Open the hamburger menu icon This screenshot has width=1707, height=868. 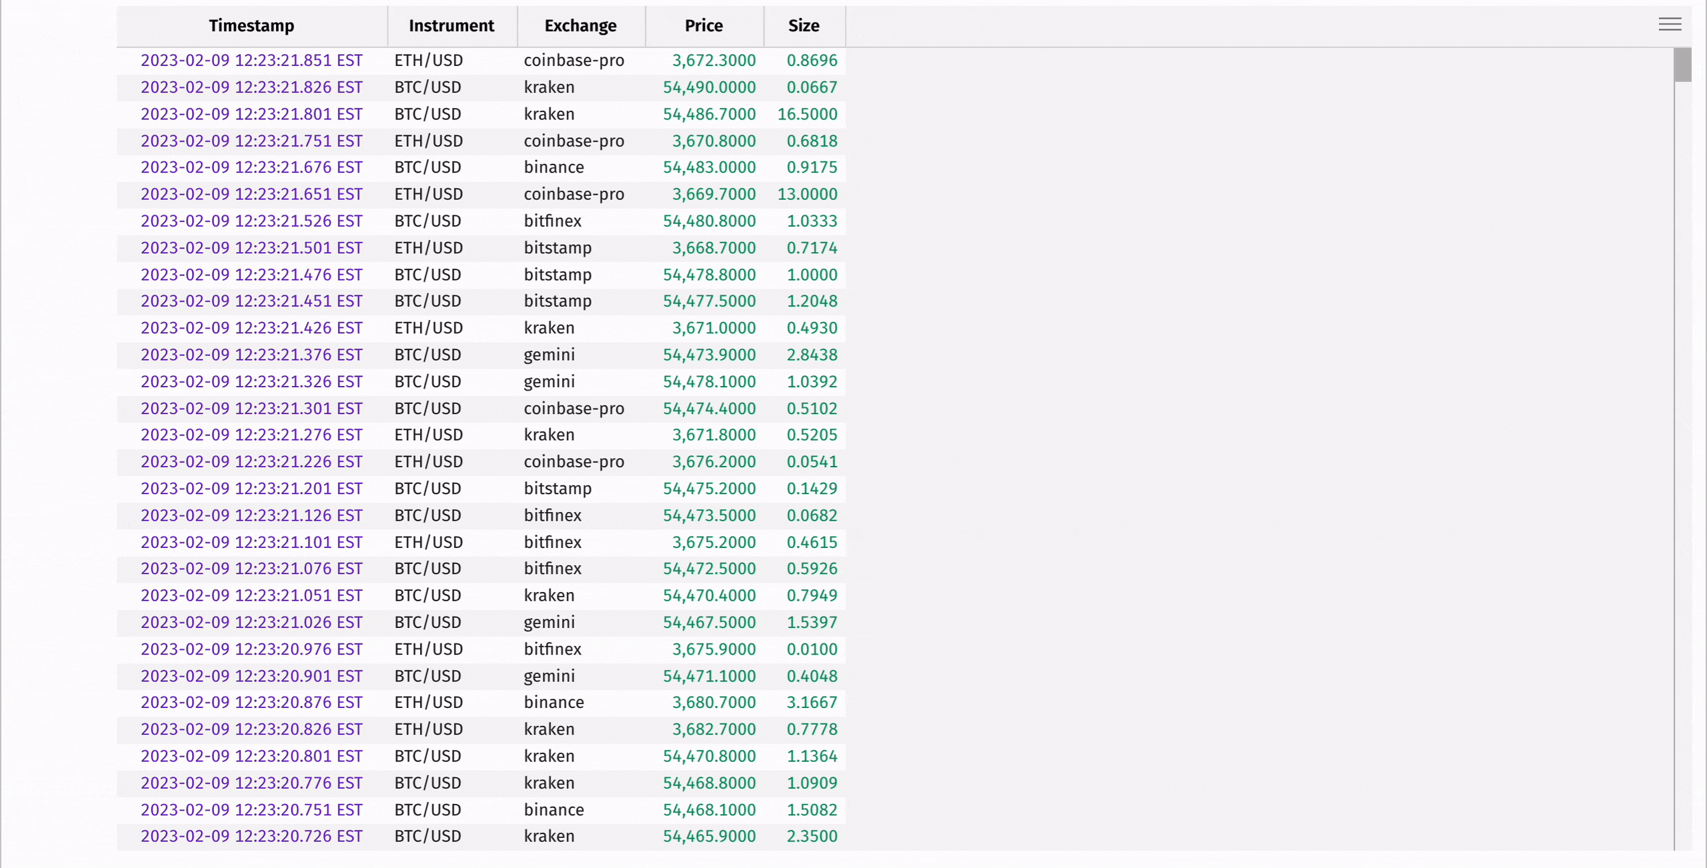1670,24
